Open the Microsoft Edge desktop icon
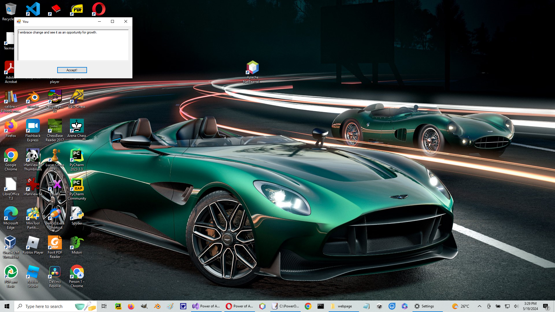555x312 pixels. [x=11, y=218]
